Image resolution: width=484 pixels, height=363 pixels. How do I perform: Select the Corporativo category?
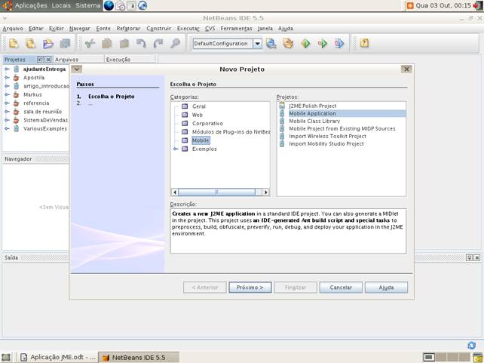(x=207, y=123)
